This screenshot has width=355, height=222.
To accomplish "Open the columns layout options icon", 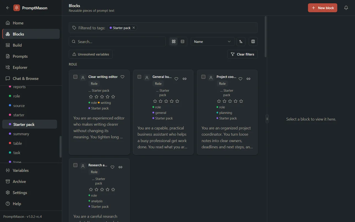I will 253,42.
